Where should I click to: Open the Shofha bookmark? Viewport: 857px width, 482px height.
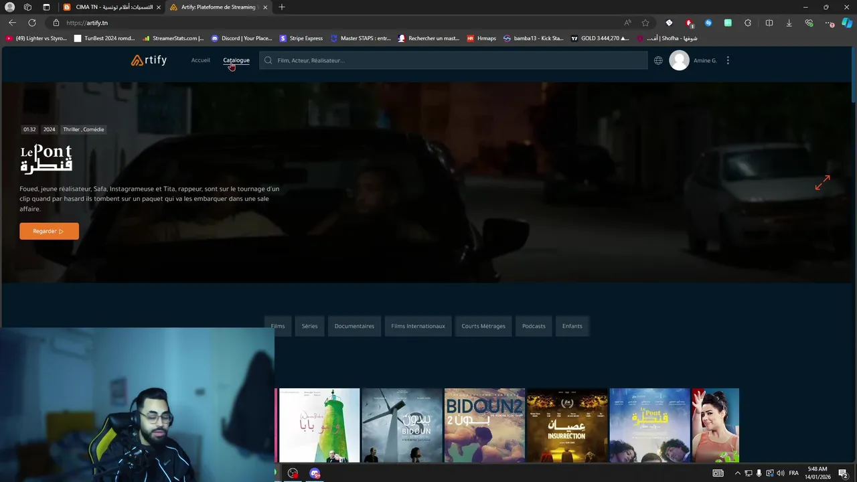pos(667,38)
